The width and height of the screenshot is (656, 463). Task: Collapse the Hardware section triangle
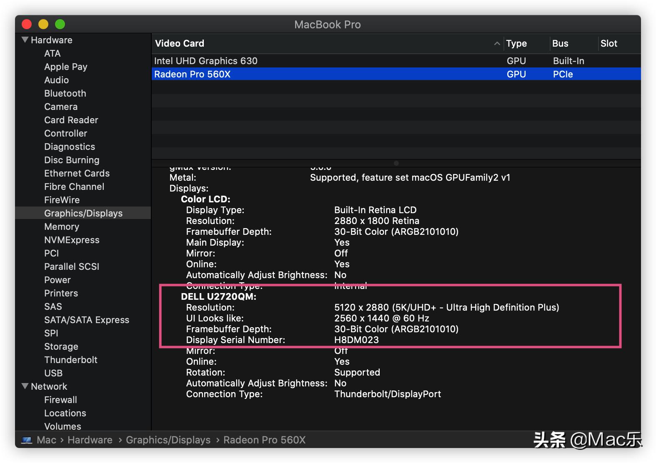25,40
